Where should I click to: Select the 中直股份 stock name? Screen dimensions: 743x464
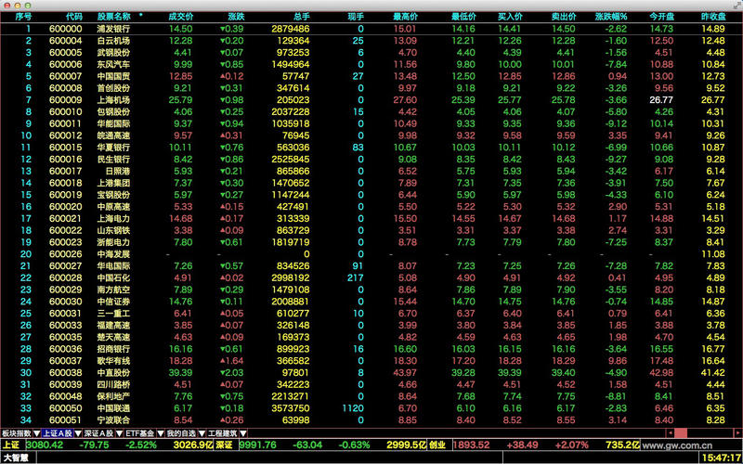pos(113,372)
